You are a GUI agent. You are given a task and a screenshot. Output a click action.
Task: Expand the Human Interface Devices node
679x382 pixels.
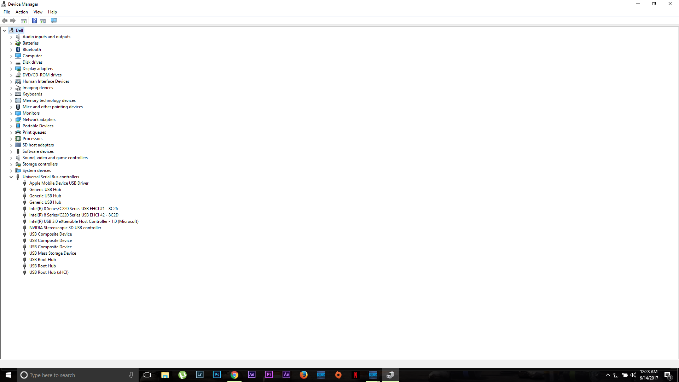click(x=11, y=81)
